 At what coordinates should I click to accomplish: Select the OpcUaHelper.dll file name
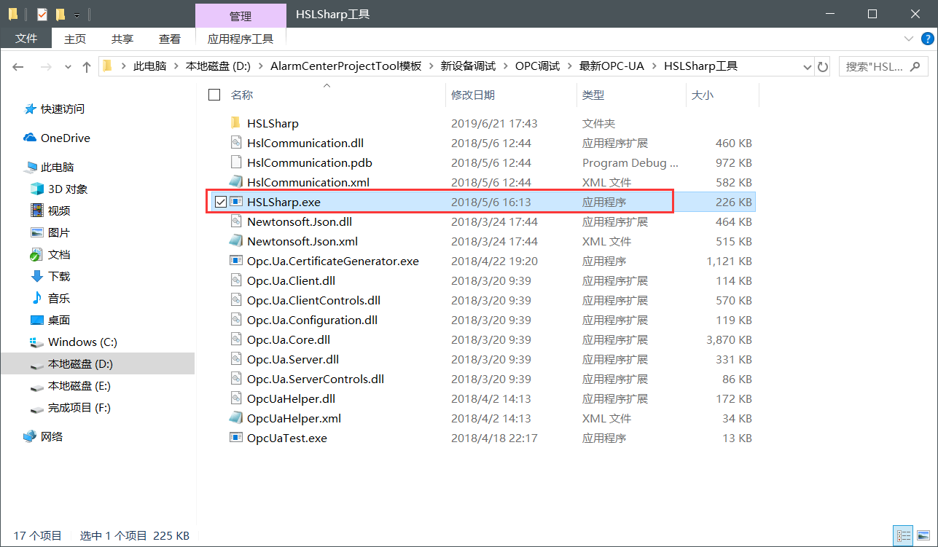click(x=291, y=398)
